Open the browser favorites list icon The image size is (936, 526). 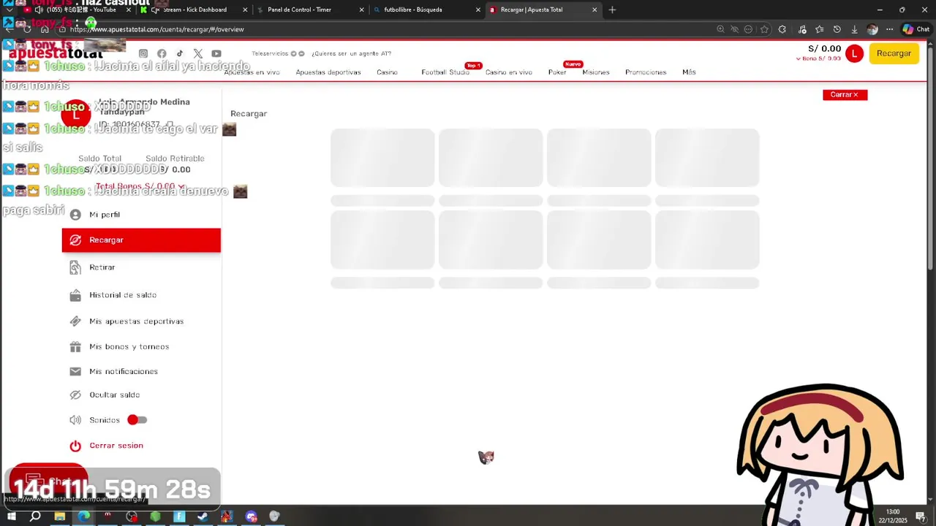(x=820, y=29)
